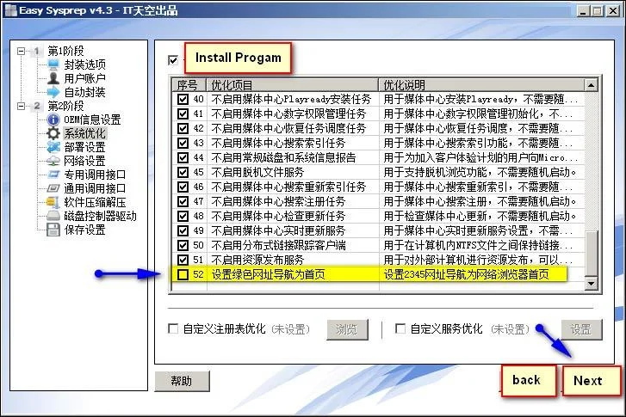Click 设置2345网址导航为网络浏览器首页 description
The height and width of the screenshot is (417, 626).
(x=466, y=274)
